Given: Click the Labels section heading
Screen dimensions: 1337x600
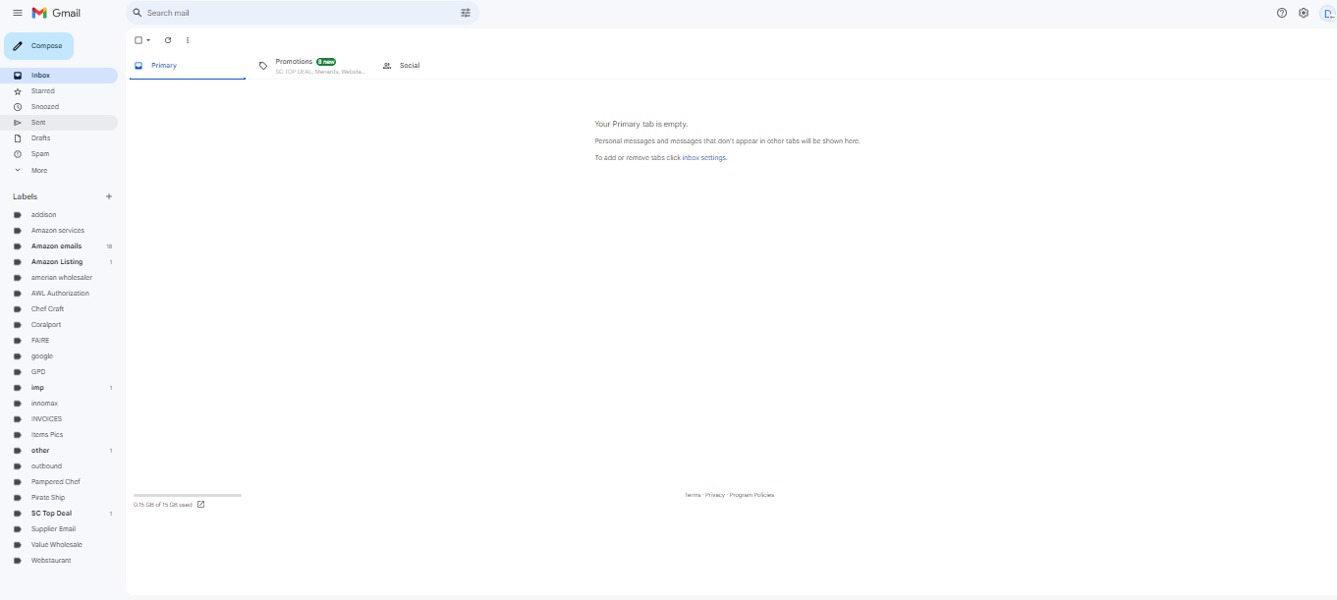Looking at the screenshot, I should [x=25, y=196].
